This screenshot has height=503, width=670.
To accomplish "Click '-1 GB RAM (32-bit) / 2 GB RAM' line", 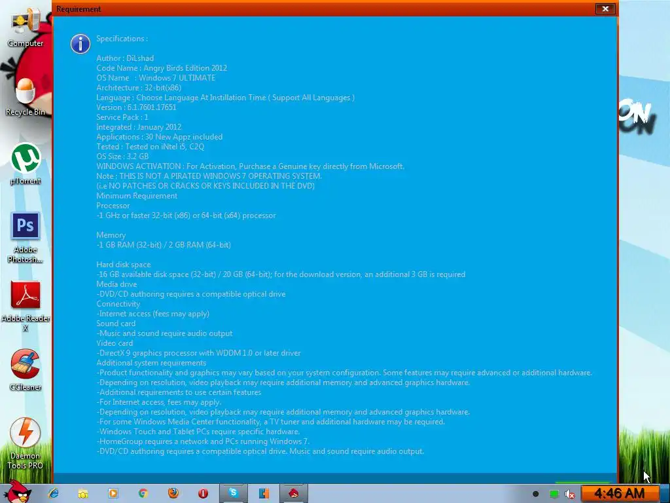I will click(x=164, y=245).
